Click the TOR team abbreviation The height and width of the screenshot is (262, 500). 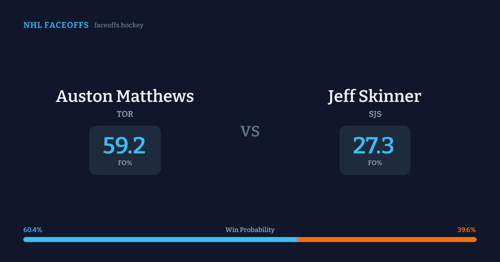(x=125, y=114)
